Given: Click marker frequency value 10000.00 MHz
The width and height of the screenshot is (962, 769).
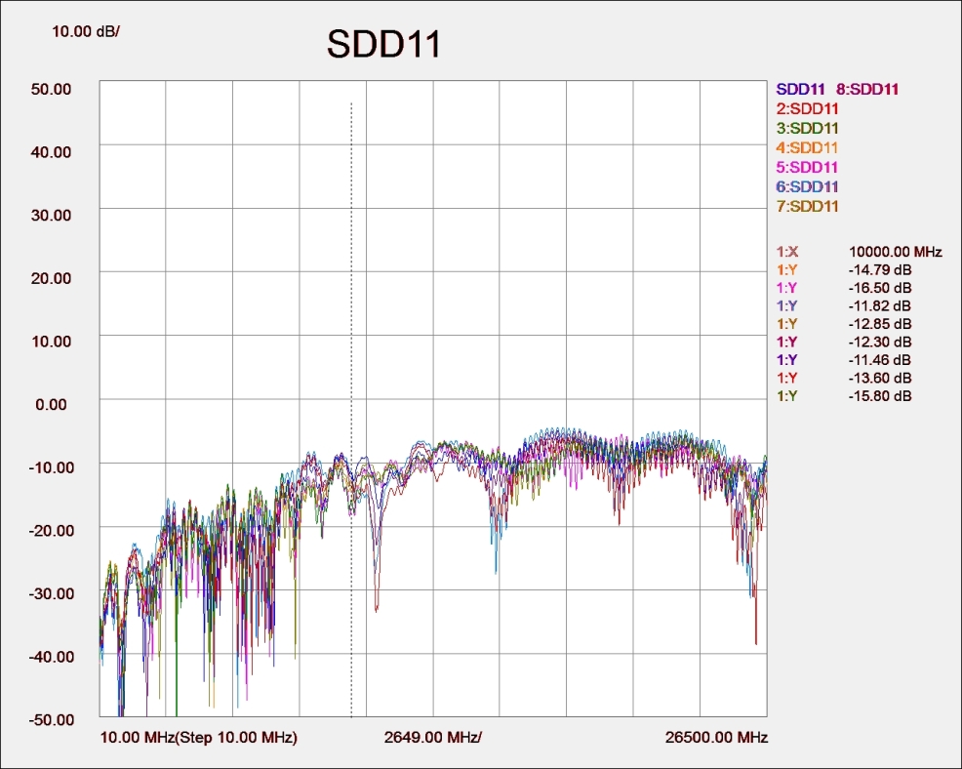Looking at the screenshot, I should click(895, 252).
